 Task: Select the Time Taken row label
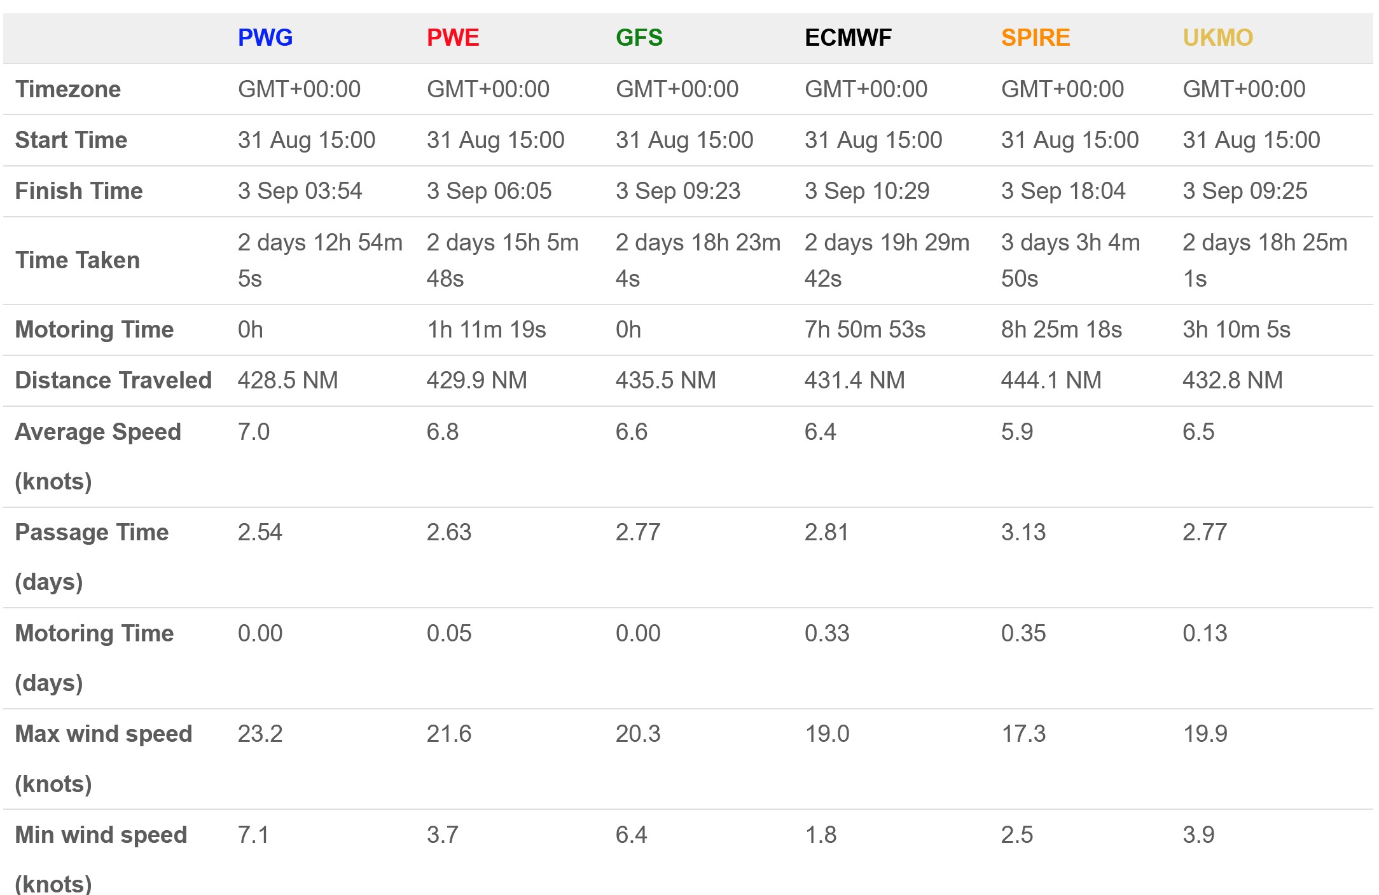pyautogui.click(x=78, y=260)
